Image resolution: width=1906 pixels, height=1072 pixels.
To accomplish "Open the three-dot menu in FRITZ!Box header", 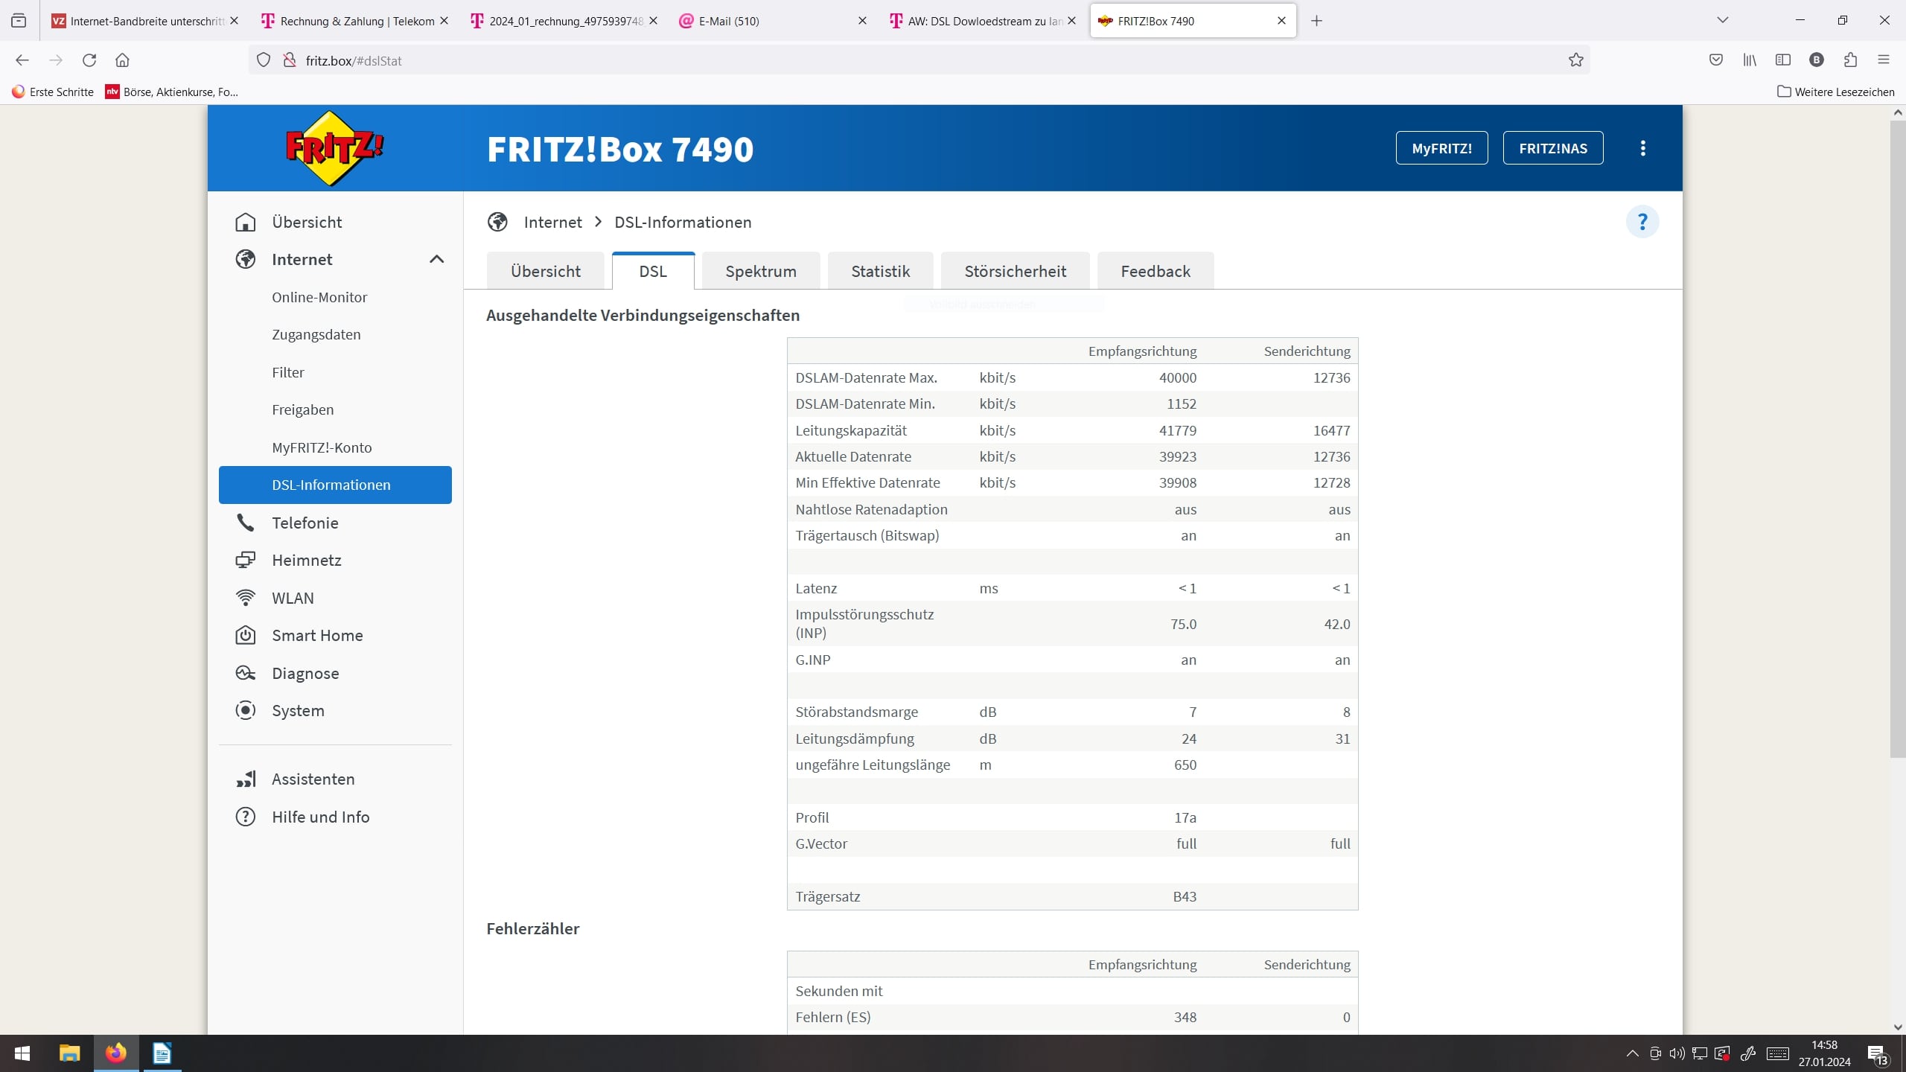I will coord(1642,148).
